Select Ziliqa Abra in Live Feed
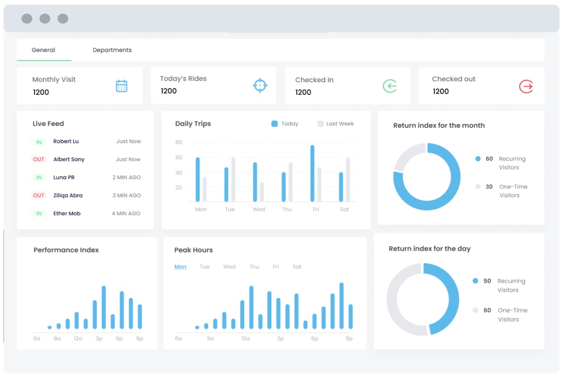Screen dimensions: 563x379 [x=68, y=195]
